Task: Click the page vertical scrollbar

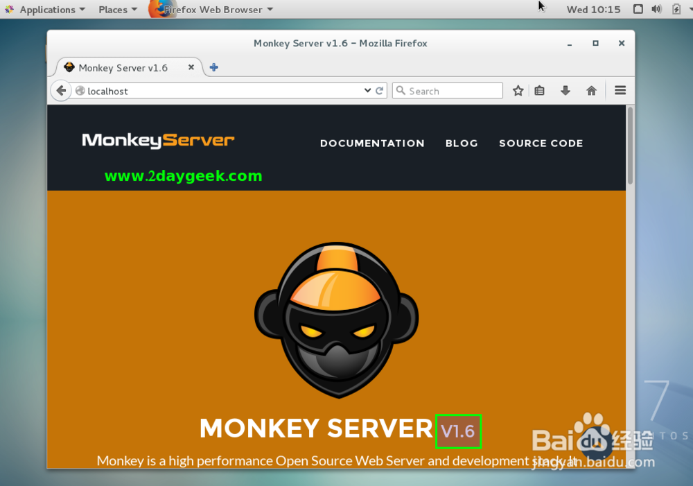Action: (x=630, y=146)
